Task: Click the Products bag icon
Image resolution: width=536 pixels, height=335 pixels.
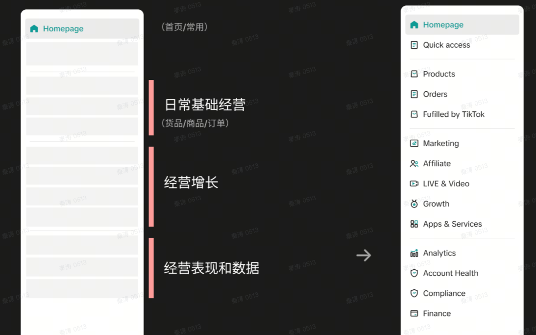Action: (x=414, y=74)
